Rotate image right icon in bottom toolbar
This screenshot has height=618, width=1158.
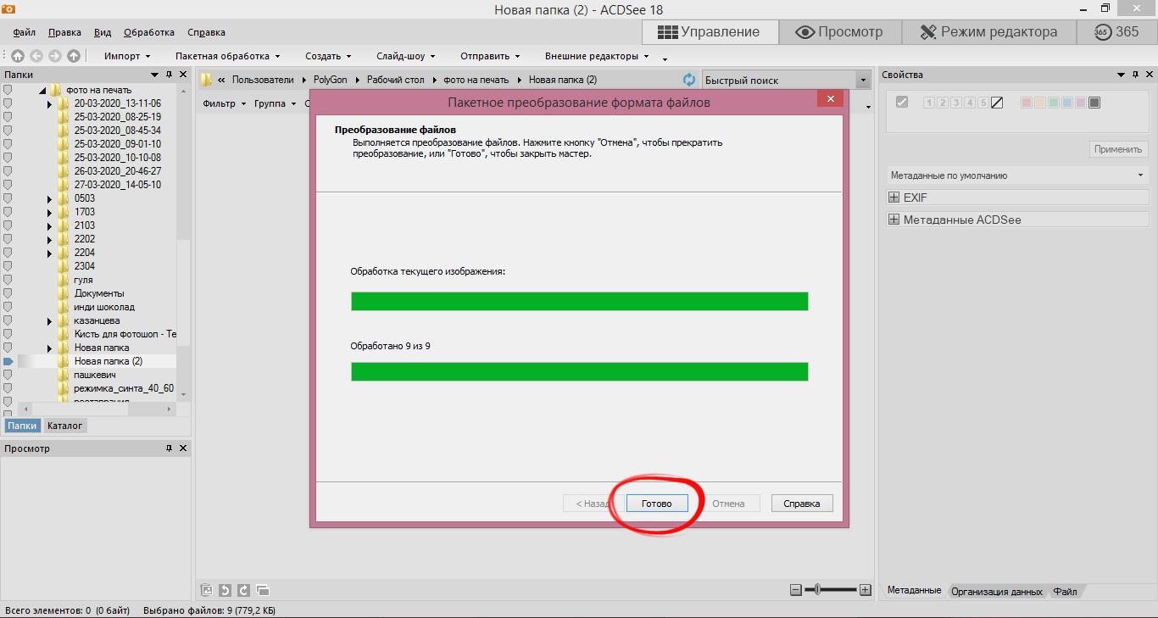243,590
